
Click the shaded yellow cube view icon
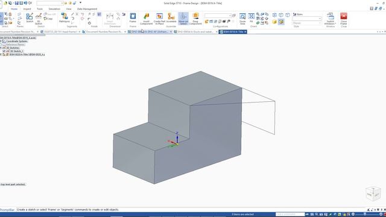(x=274, y=22)
